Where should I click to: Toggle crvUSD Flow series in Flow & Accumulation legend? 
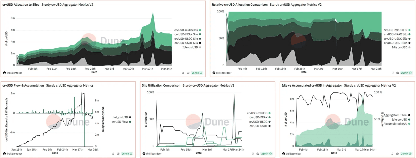click(120, 122)
